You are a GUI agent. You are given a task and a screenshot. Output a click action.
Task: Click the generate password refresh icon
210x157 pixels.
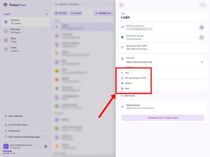[x=201, y=38]
